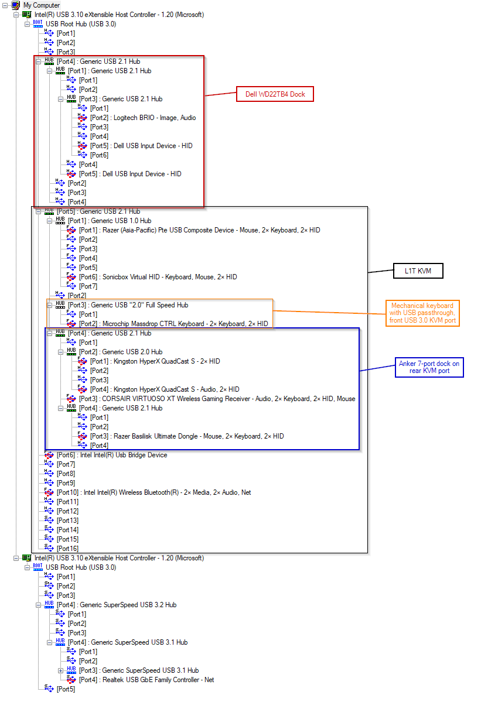The width and height of the screenshot is (481, 712).
Task: Collapse the Generic USB 1.0 Hub node
Action: (49, 221)
